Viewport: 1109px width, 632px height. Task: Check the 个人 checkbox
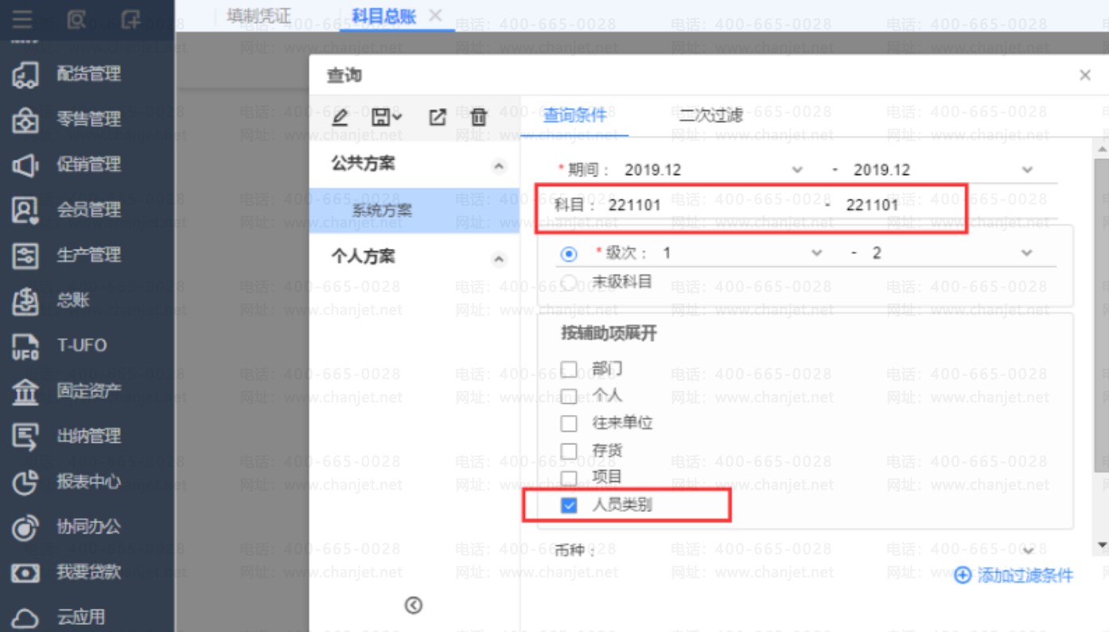pos(569,396)
